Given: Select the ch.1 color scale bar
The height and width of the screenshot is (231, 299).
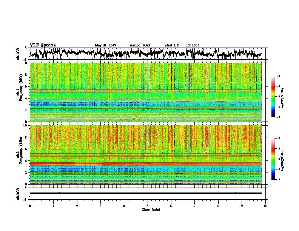Looking at the screenshot, I should pyautogui.click(x=273, y=97).
